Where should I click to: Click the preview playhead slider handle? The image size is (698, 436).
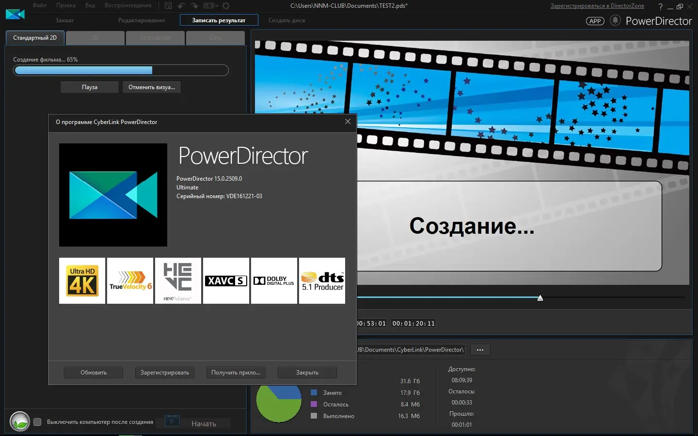[540, 298]
